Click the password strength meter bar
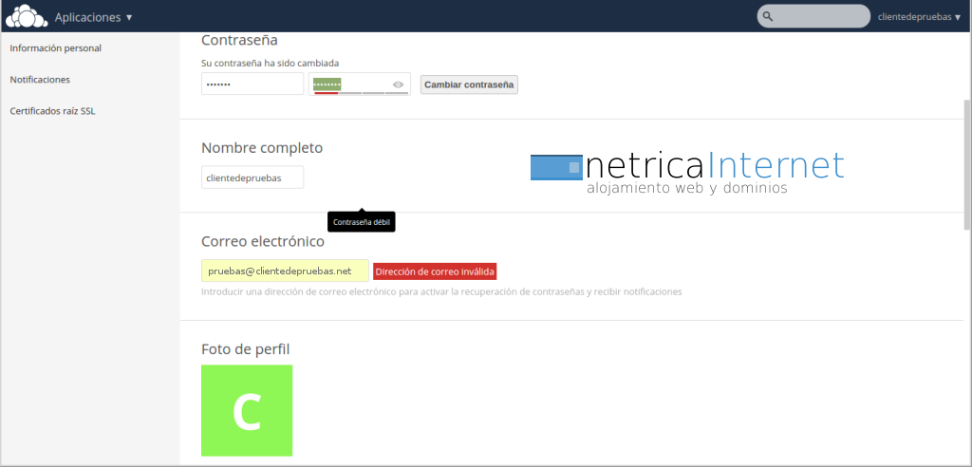 click(x=361, y=93)
